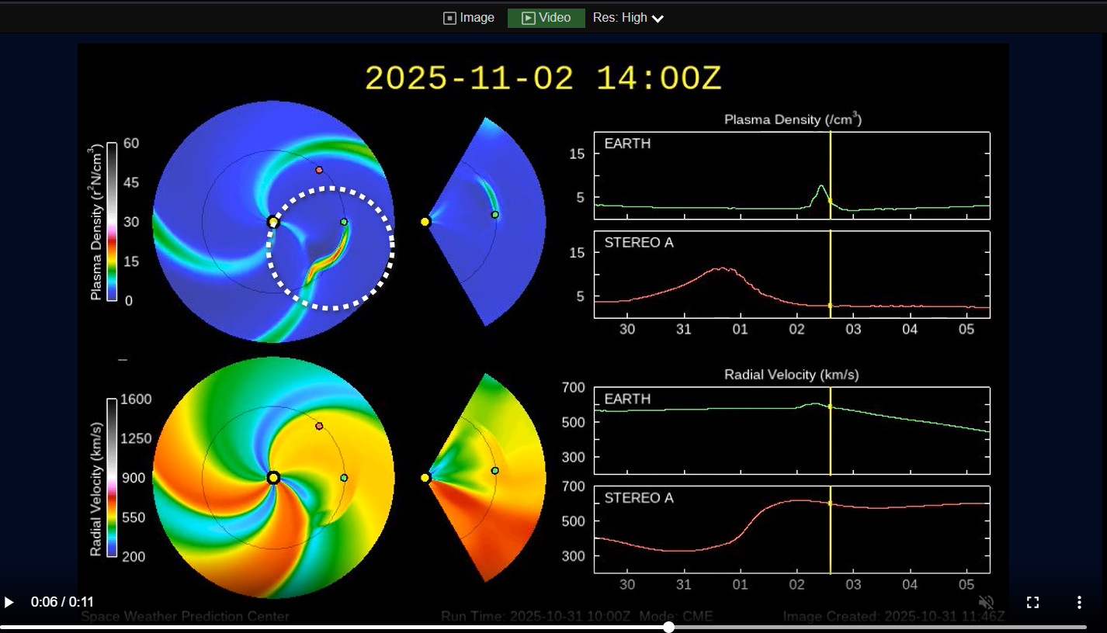The width and height of the screenshot is (1107, 633).
Task: Click the STEREO A radial velocity chart
Action: click(791, 529)
